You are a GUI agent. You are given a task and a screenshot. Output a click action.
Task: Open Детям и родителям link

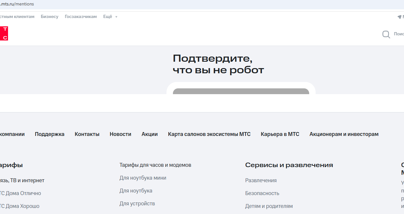[x=269, y=206]
